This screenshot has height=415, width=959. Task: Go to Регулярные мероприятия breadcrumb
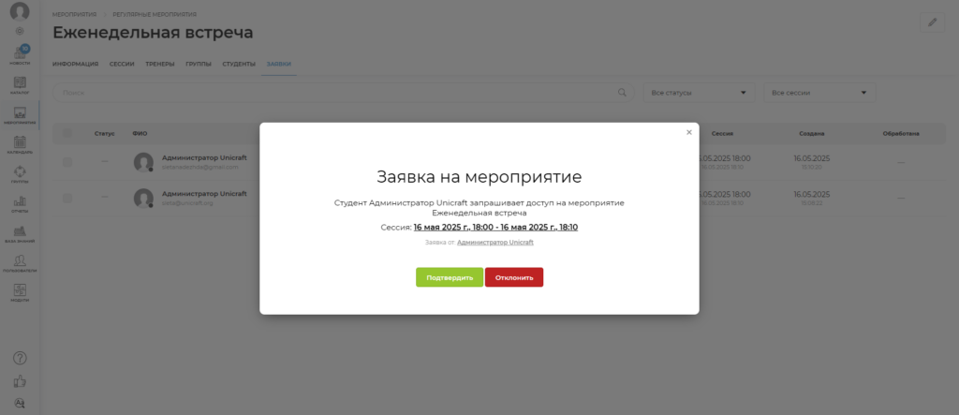pyautogui.click(x=155, y=14)
